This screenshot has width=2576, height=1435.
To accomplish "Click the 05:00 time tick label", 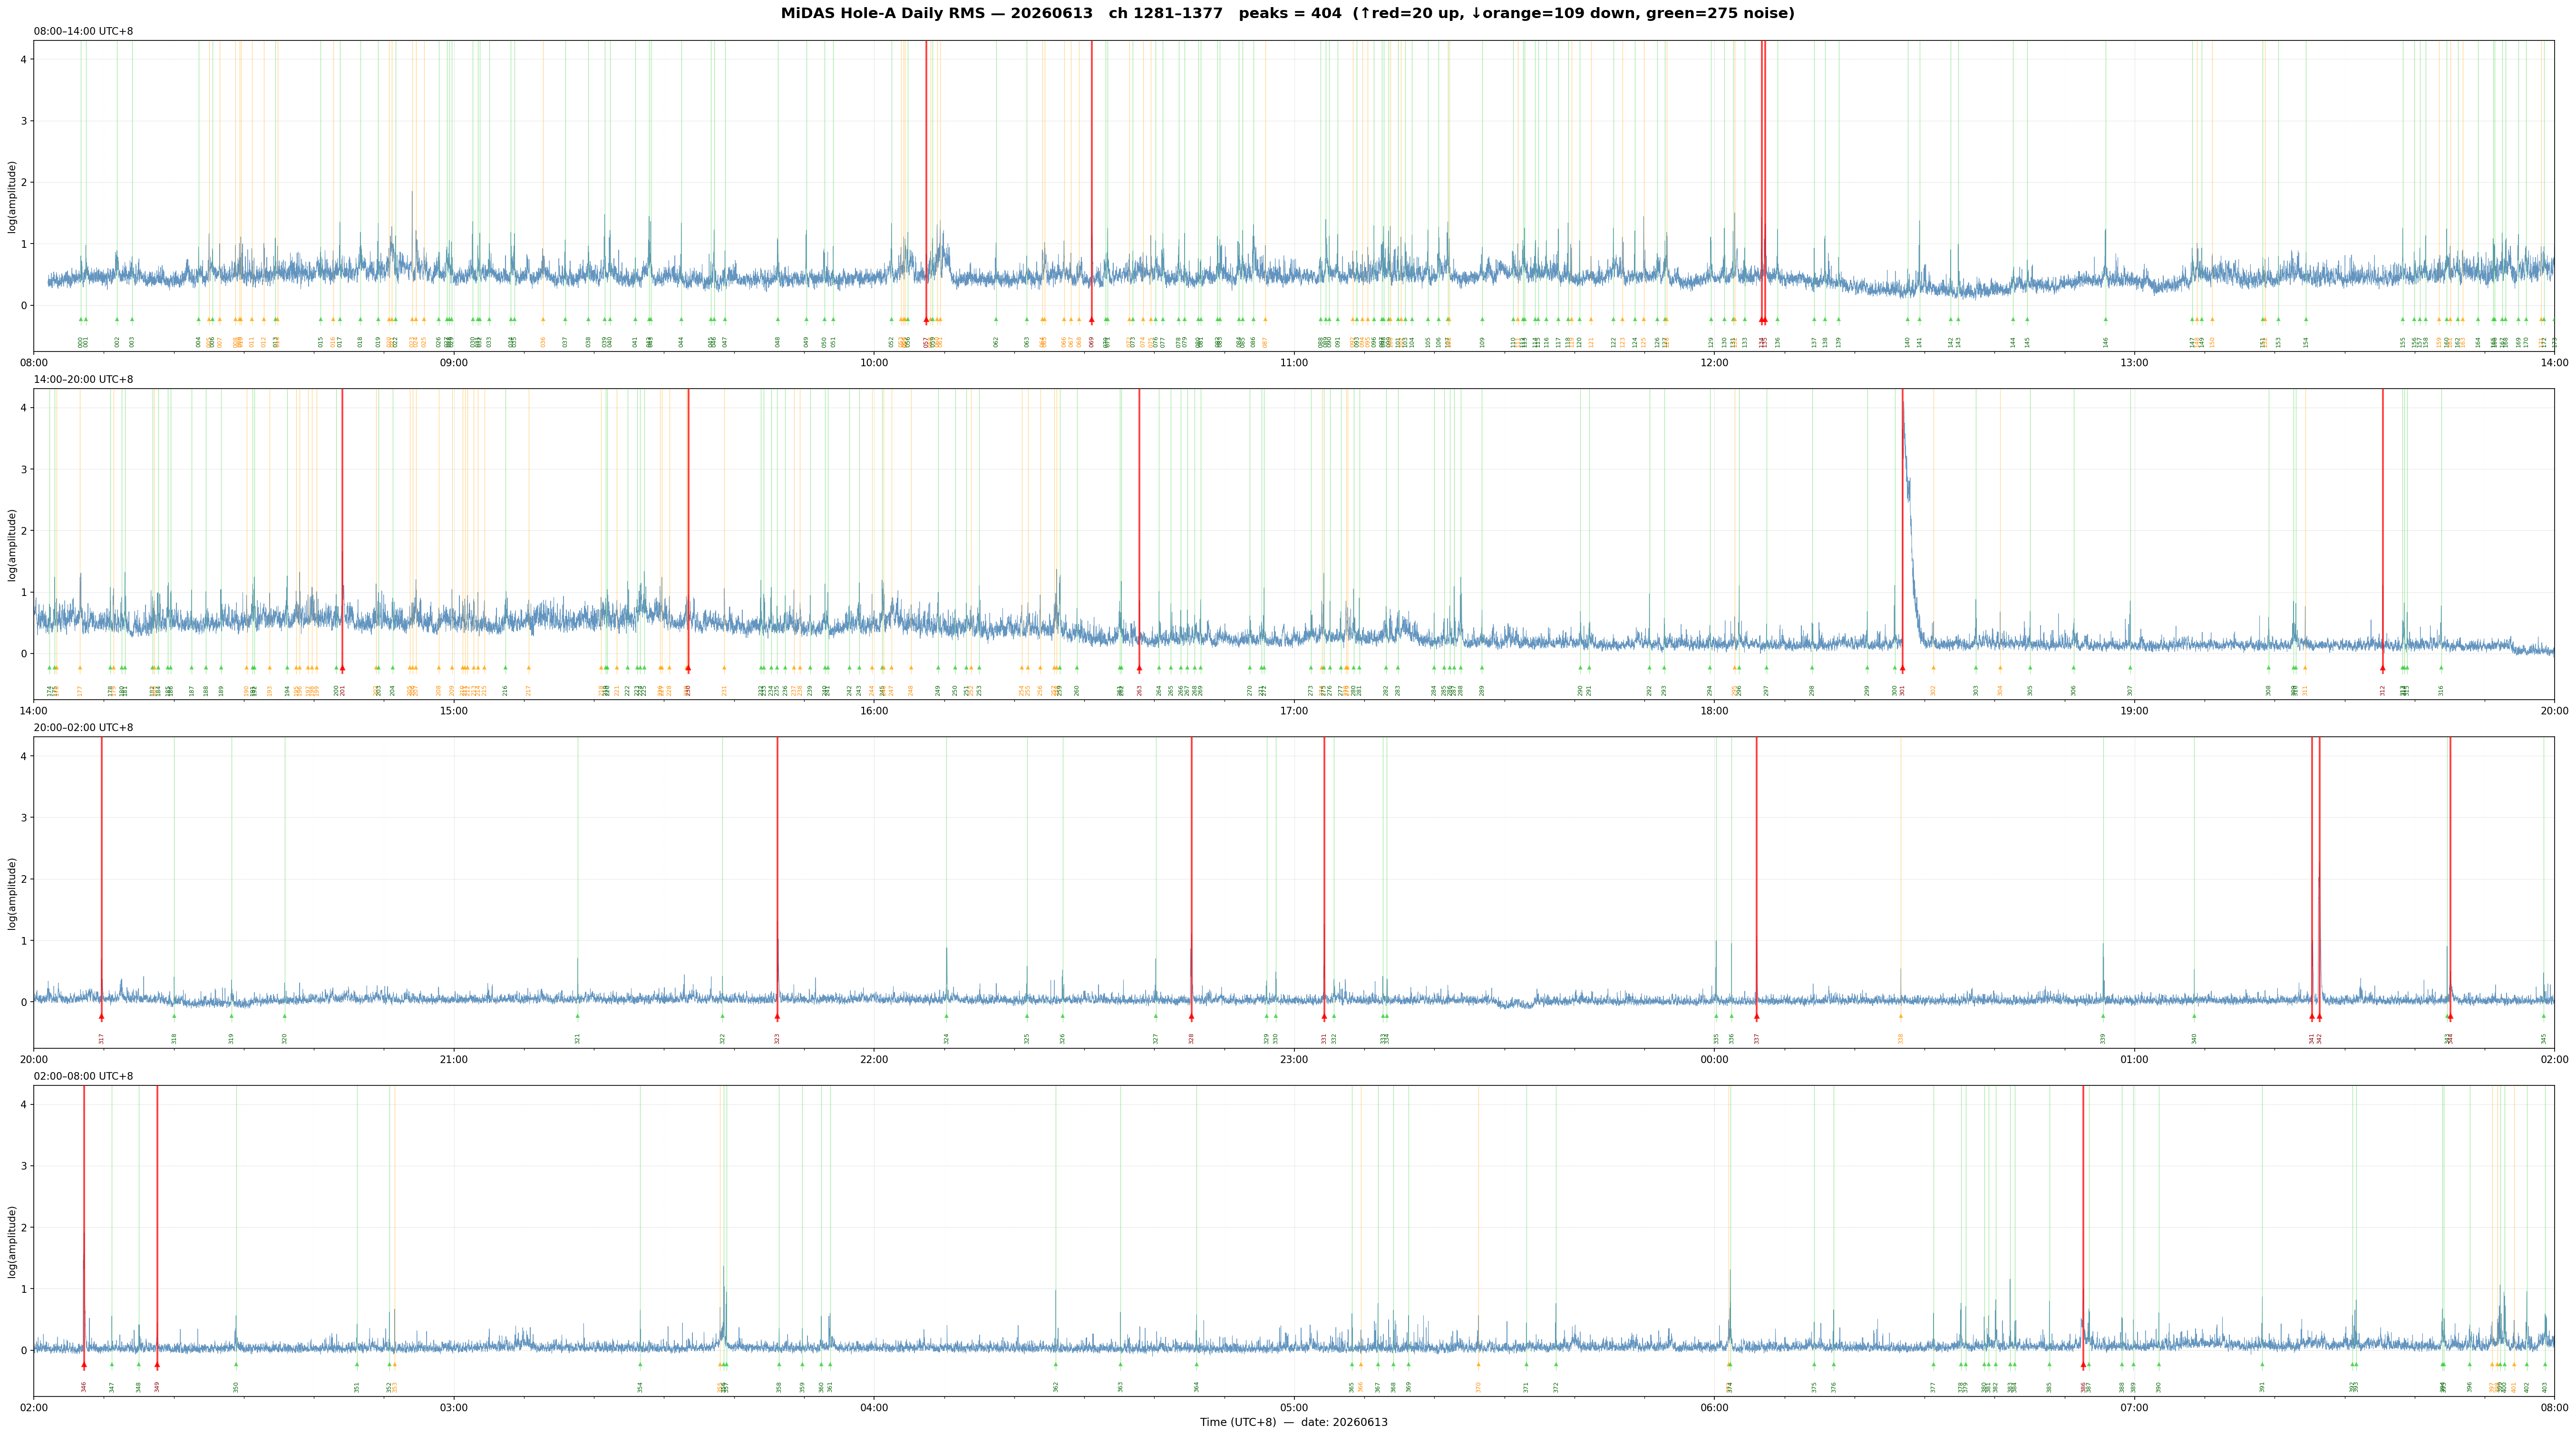I will (x=1294, y=1407).
